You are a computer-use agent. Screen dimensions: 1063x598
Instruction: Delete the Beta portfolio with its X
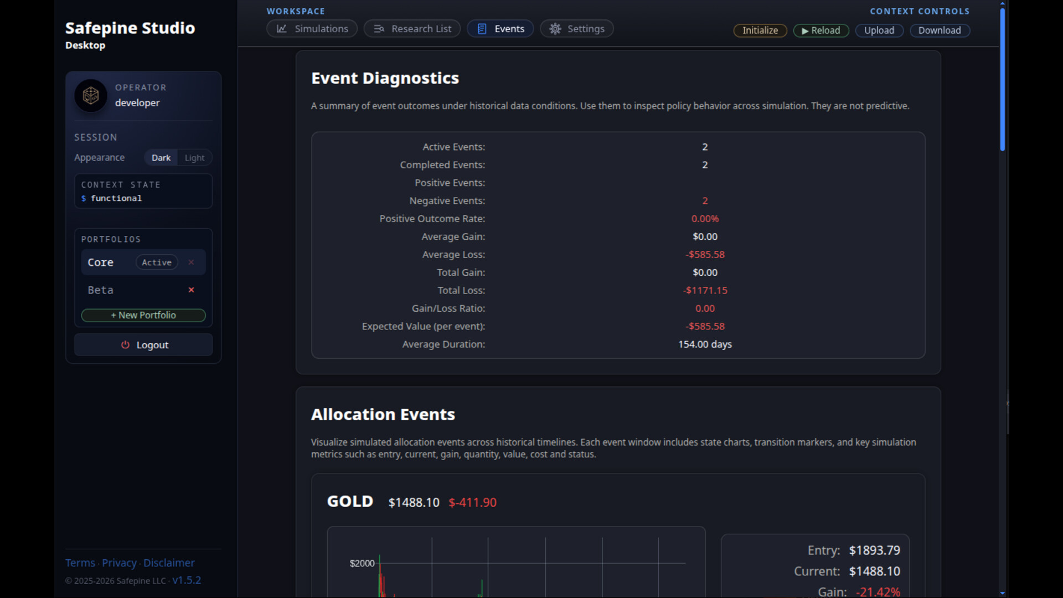[x=191, y=290]
